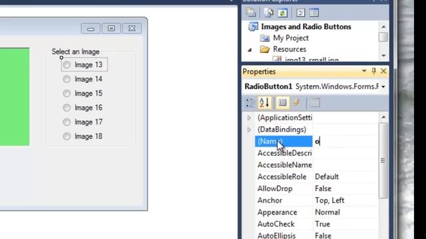426x239 pixels.
Task: Select the (Name) property row label
Action: coord(284,141)
